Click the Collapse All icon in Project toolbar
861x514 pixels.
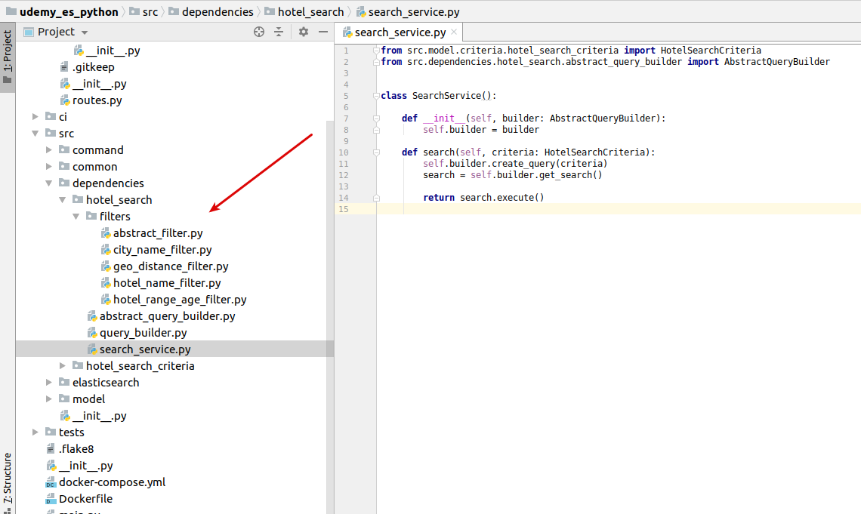(x=279, y=32)
